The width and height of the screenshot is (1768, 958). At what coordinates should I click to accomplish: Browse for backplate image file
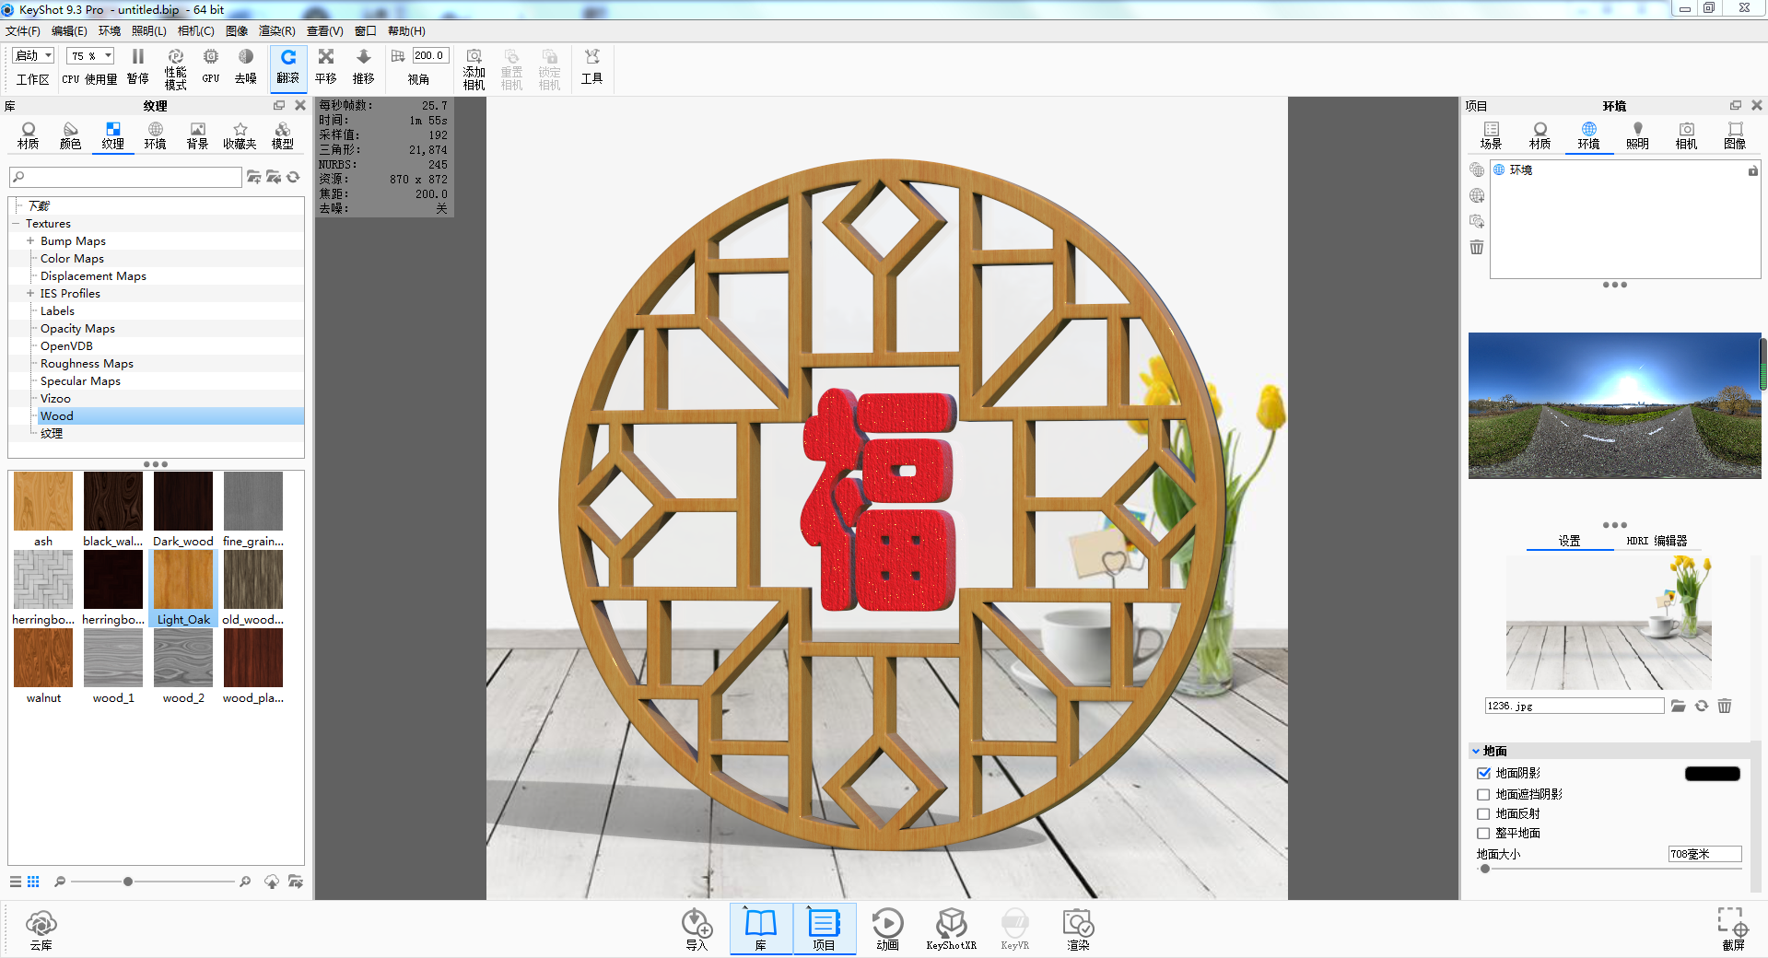tap(1678, 706)
